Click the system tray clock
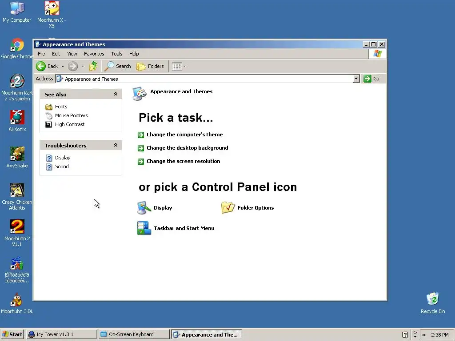 click(440, 335)
